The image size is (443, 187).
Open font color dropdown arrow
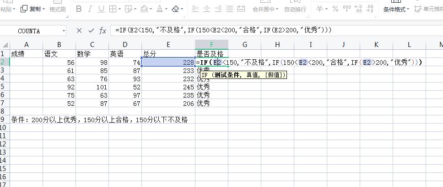[x=166, y=9]
